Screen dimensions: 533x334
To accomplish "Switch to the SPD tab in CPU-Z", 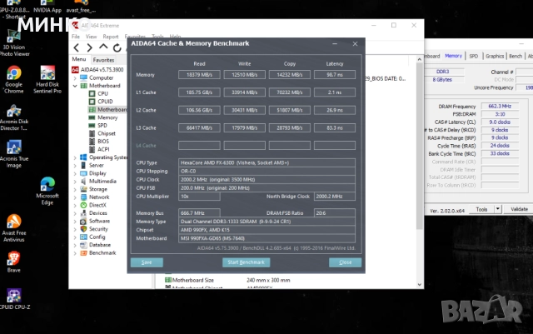I will click(x=474, y=56).
